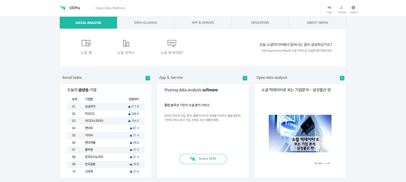Click the Open data analysis section title
Image resolution: width=406 pixels, height=182 pixels.
(272, 78)
